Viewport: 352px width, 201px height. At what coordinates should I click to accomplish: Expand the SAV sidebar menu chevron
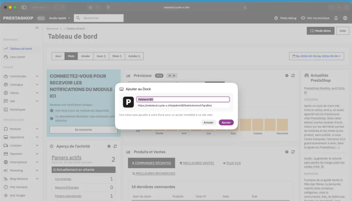37,101
